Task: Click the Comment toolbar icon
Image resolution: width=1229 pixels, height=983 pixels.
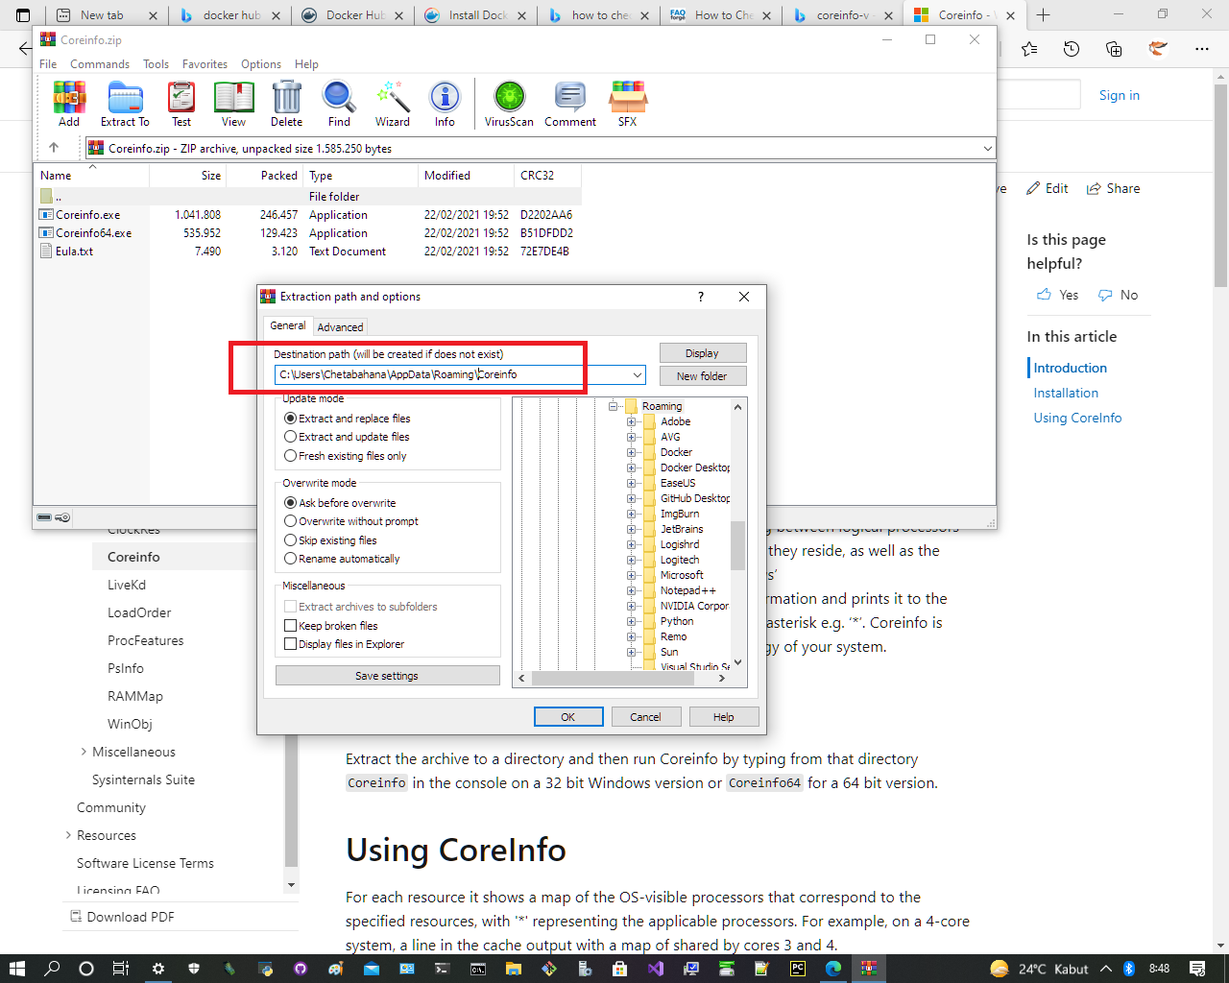Action: coord(570,104)
